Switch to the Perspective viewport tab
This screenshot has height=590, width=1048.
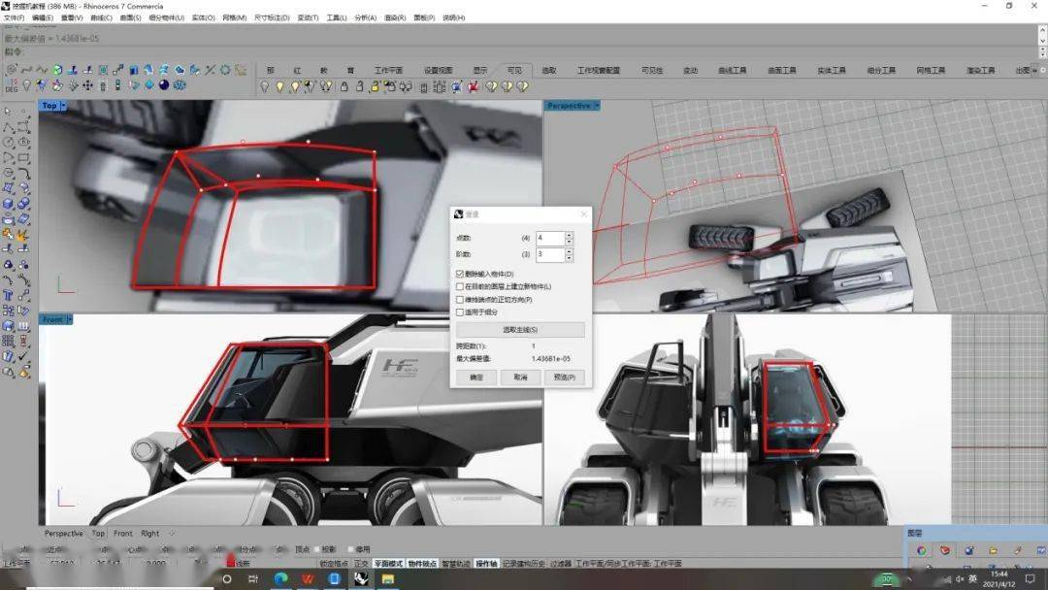[63, 533]
